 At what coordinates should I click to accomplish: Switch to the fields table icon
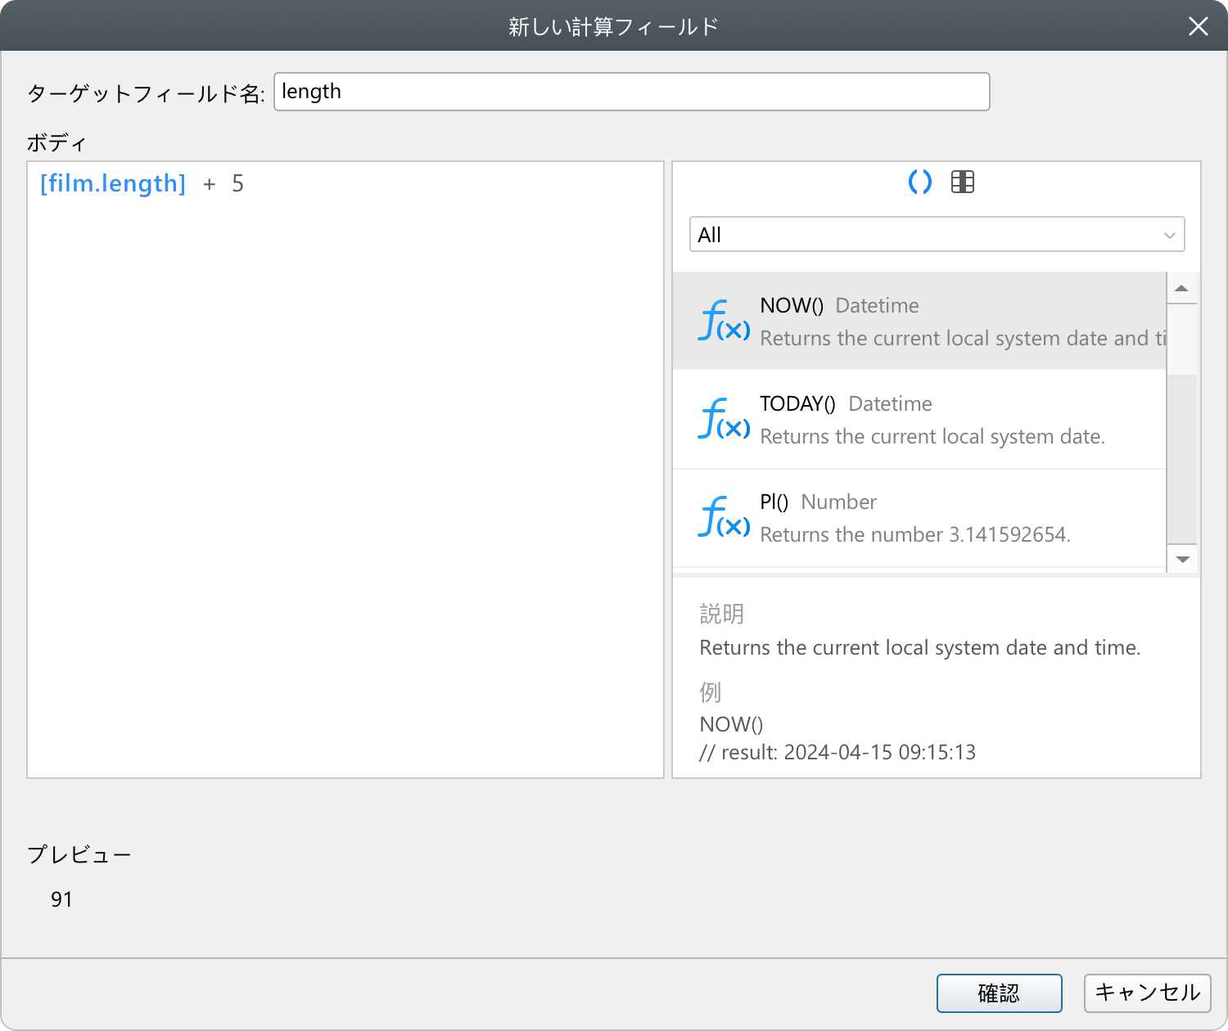point(963,182)
